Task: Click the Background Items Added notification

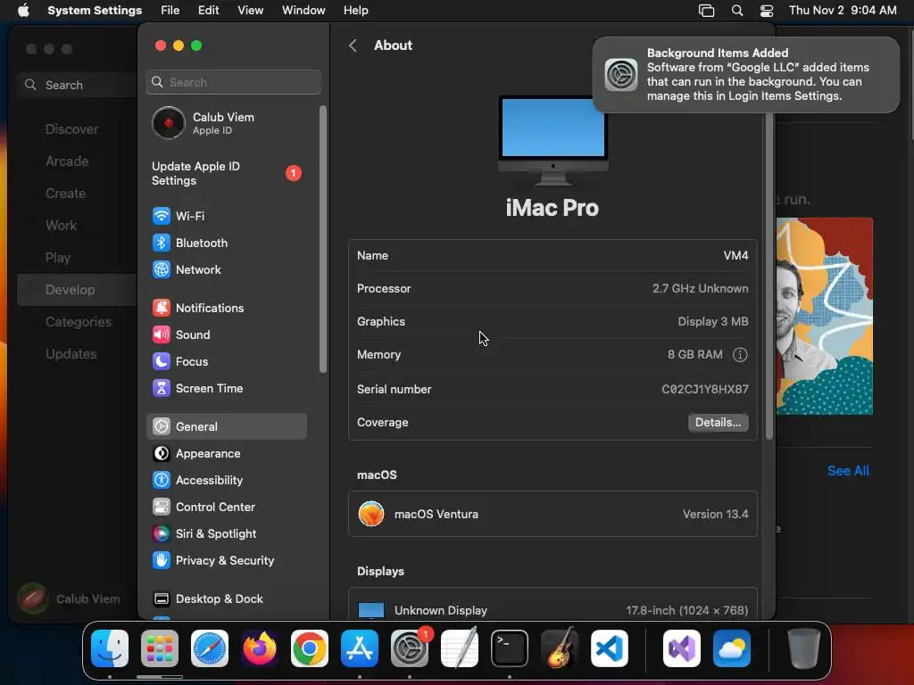Action: coord(745,75)
